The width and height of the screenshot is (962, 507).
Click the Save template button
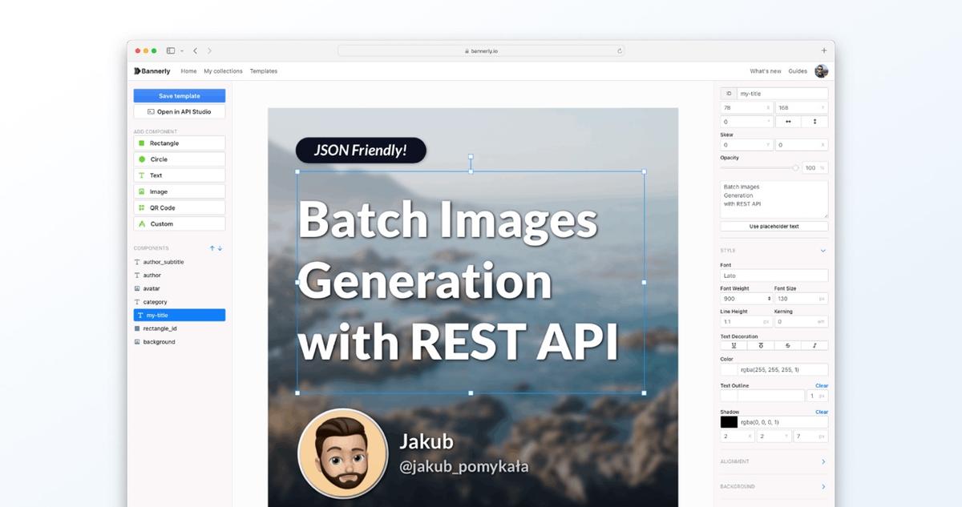tap(179, 95)
